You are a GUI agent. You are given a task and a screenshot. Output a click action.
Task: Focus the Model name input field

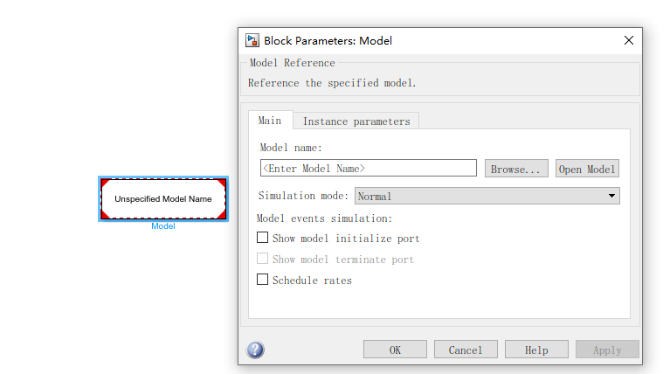(x=368, y=168)
